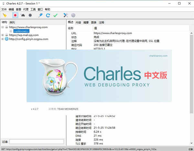Select http://config.pinyin.sogou.com host in tree

click(x=29, y=39)
